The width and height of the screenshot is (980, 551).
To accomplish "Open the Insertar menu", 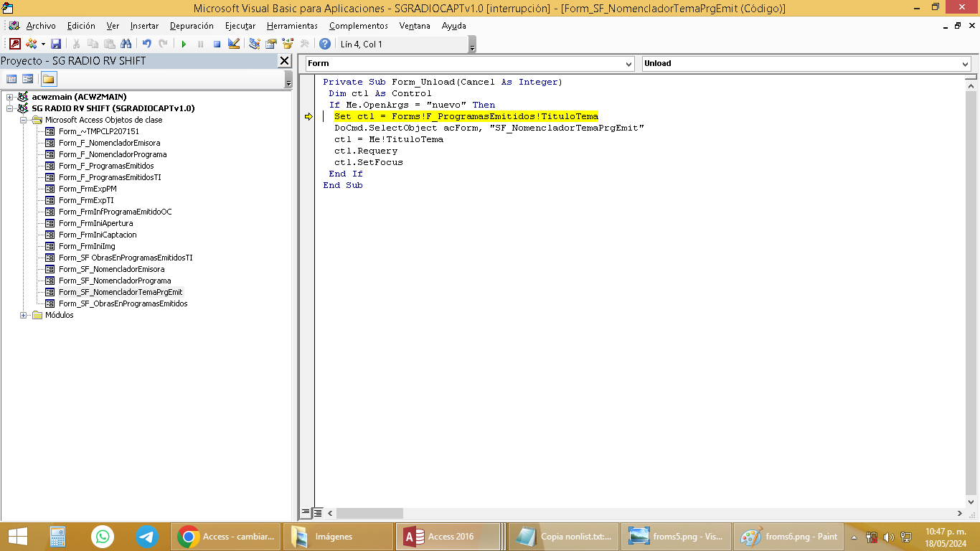I will [x=144, y=26].
